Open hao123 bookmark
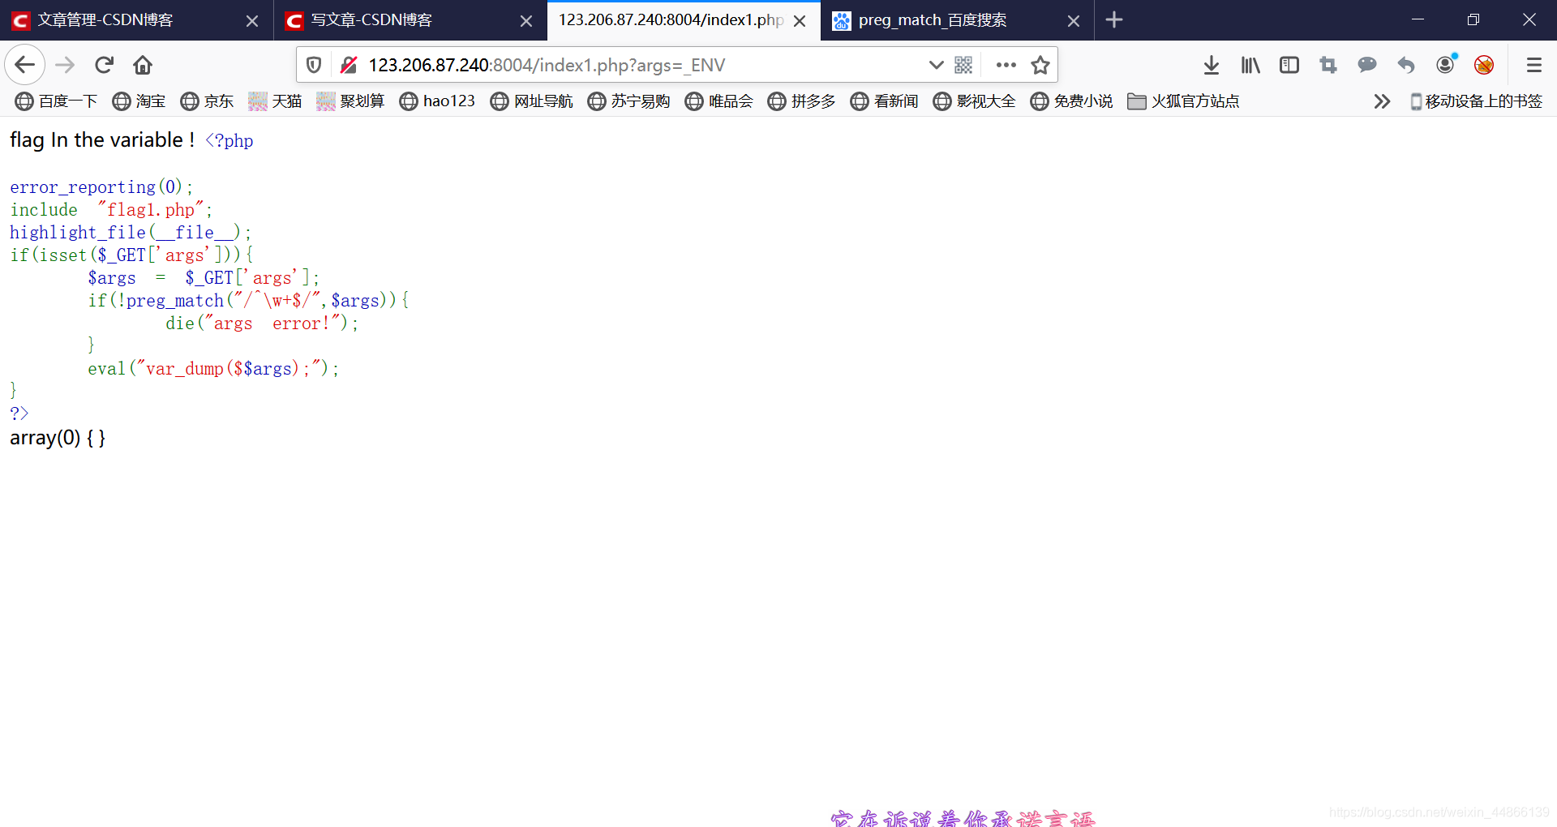 point(438,101)
